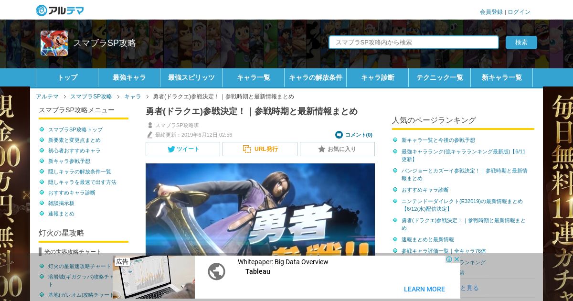Open 灯火の星最速攻略チャート link
The image size is (573, 301).
[x=80, y=266]
